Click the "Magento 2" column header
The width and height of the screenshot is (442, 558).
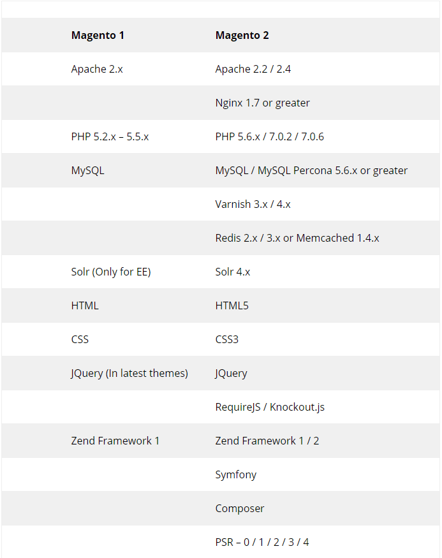point(242,35)
